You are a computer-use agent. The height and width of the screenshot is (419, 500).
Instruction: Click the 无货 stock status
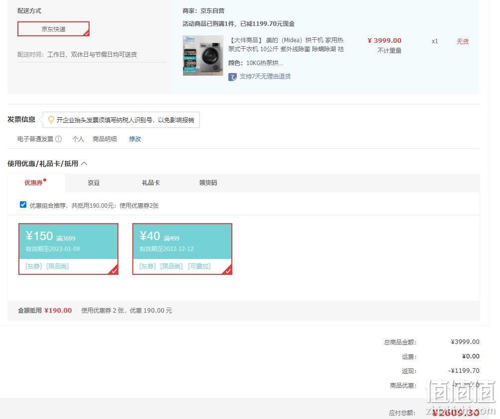pos(463,41)
